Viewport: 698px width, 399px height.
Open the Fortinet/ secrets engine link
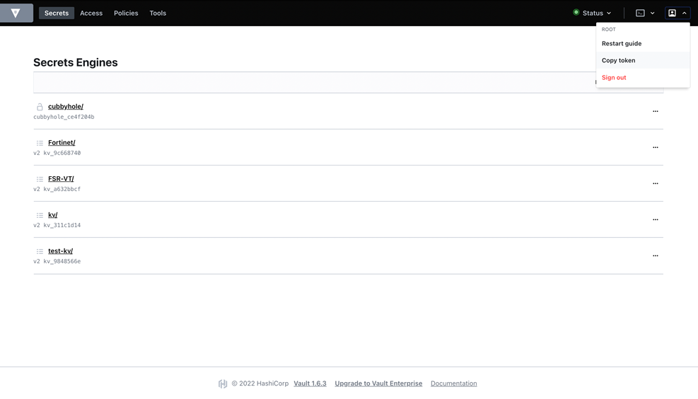(x=62, y=142)
